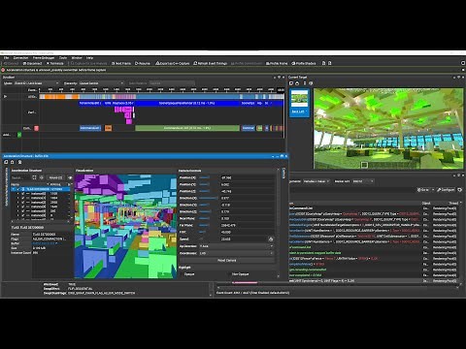Select the long blue perf marker bar
Screen dimensions: 466x349
(x=187, y=103)
